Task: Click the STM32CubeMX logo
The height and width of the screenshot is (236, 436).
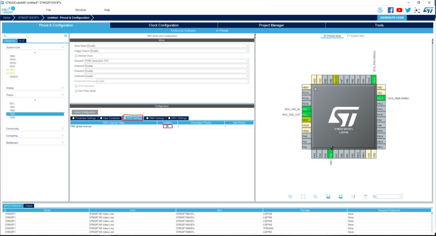Action: tap(8, 10)
